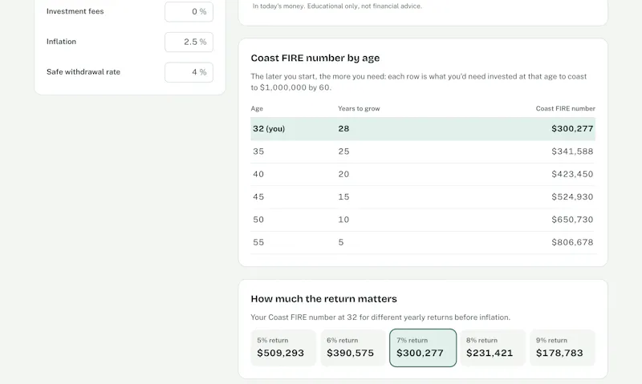This screenshot has height=384, width=642.
Task: Click the age 55 cell
Action: 258,242
